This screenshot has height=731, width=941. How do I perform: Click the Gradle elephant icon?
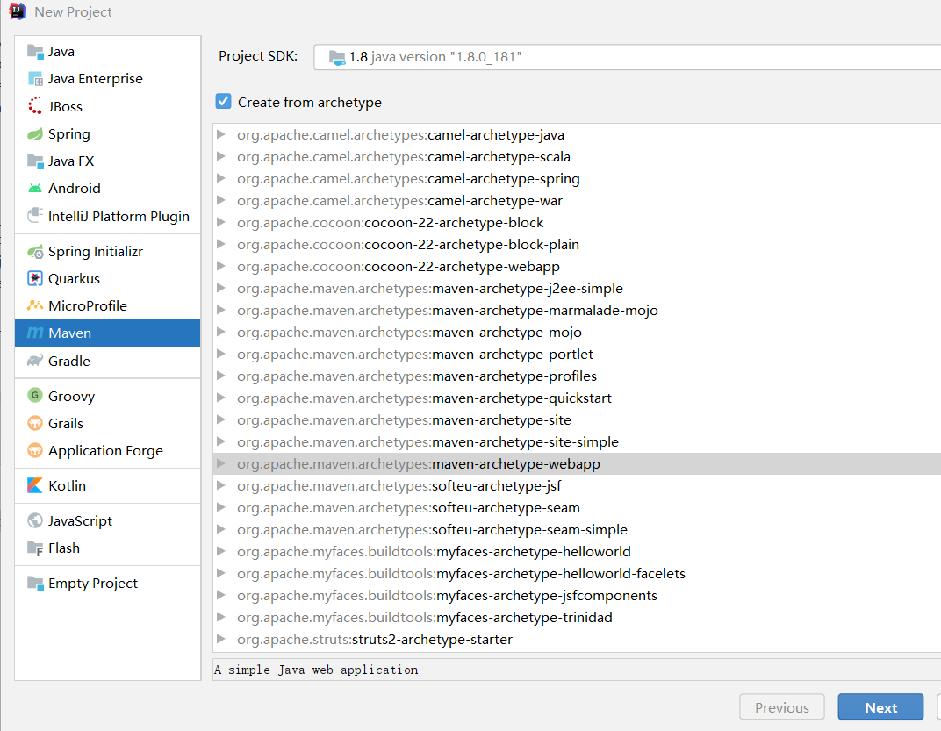35,361
